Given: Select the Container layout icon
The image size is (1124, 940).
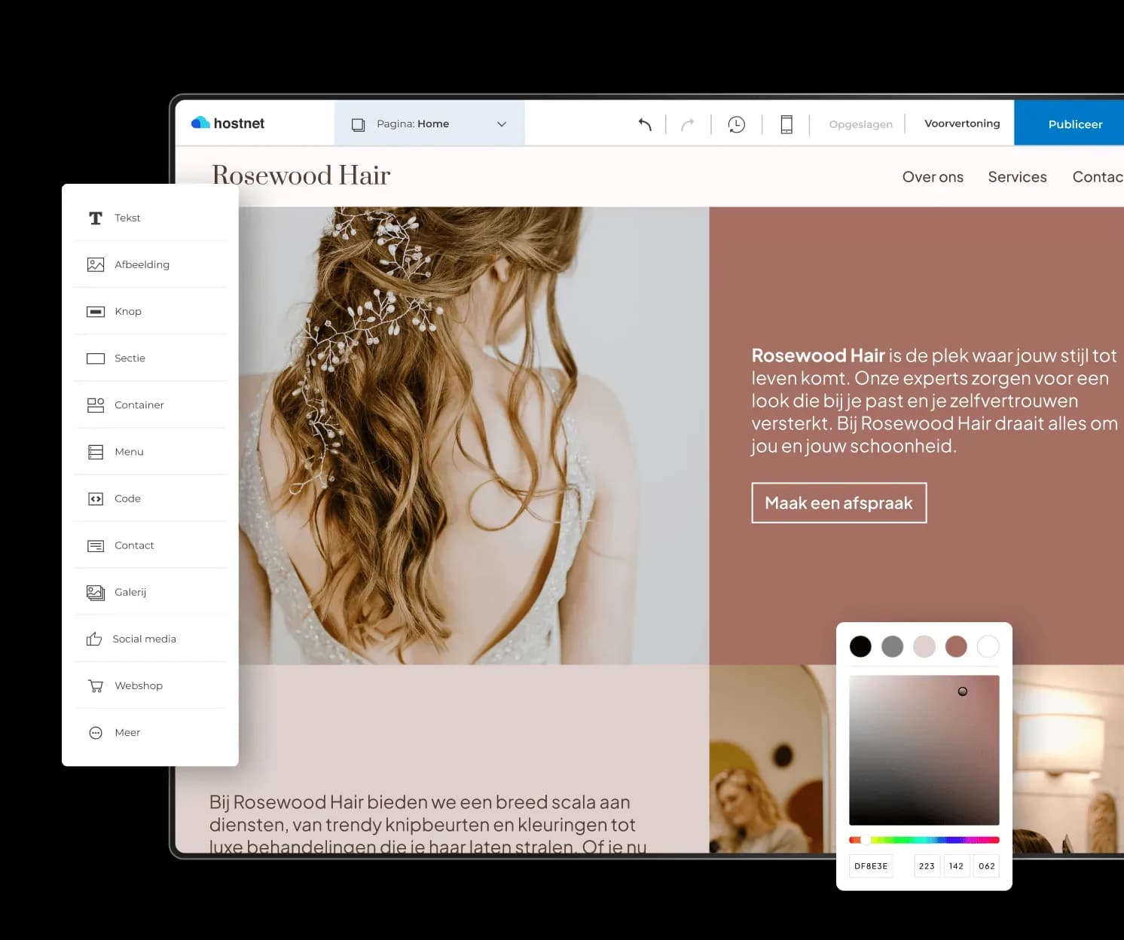Looking at the screenshot, I should point(96,405).
